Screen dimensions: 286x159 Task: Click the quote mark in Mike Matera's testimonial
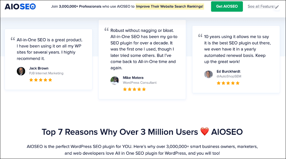[106, 29]
